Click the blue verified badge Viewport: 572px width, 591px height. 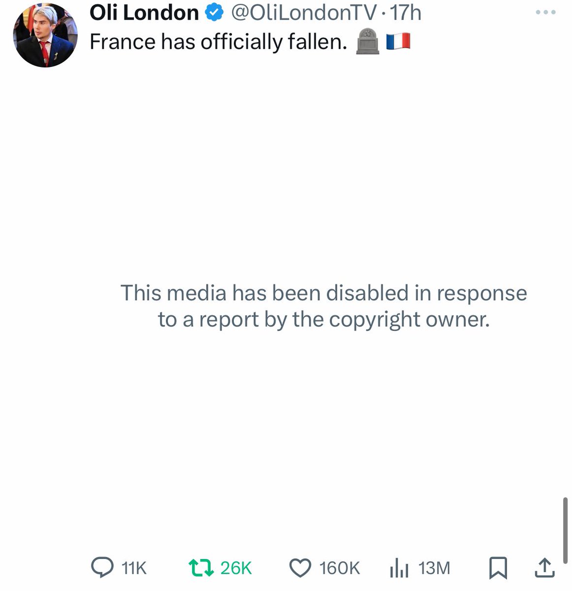coord(214,13)
